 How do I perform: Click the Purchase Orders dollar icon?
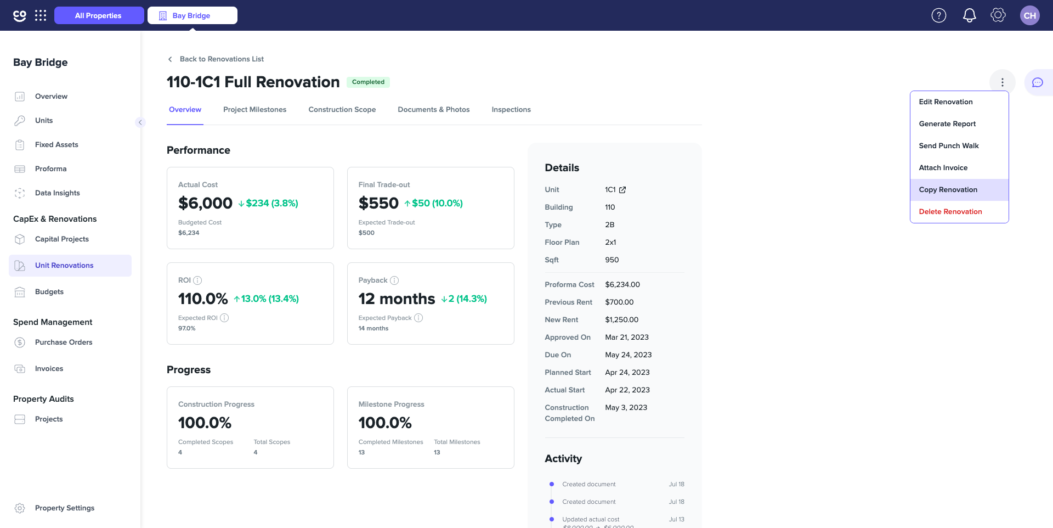click(20, 342)
